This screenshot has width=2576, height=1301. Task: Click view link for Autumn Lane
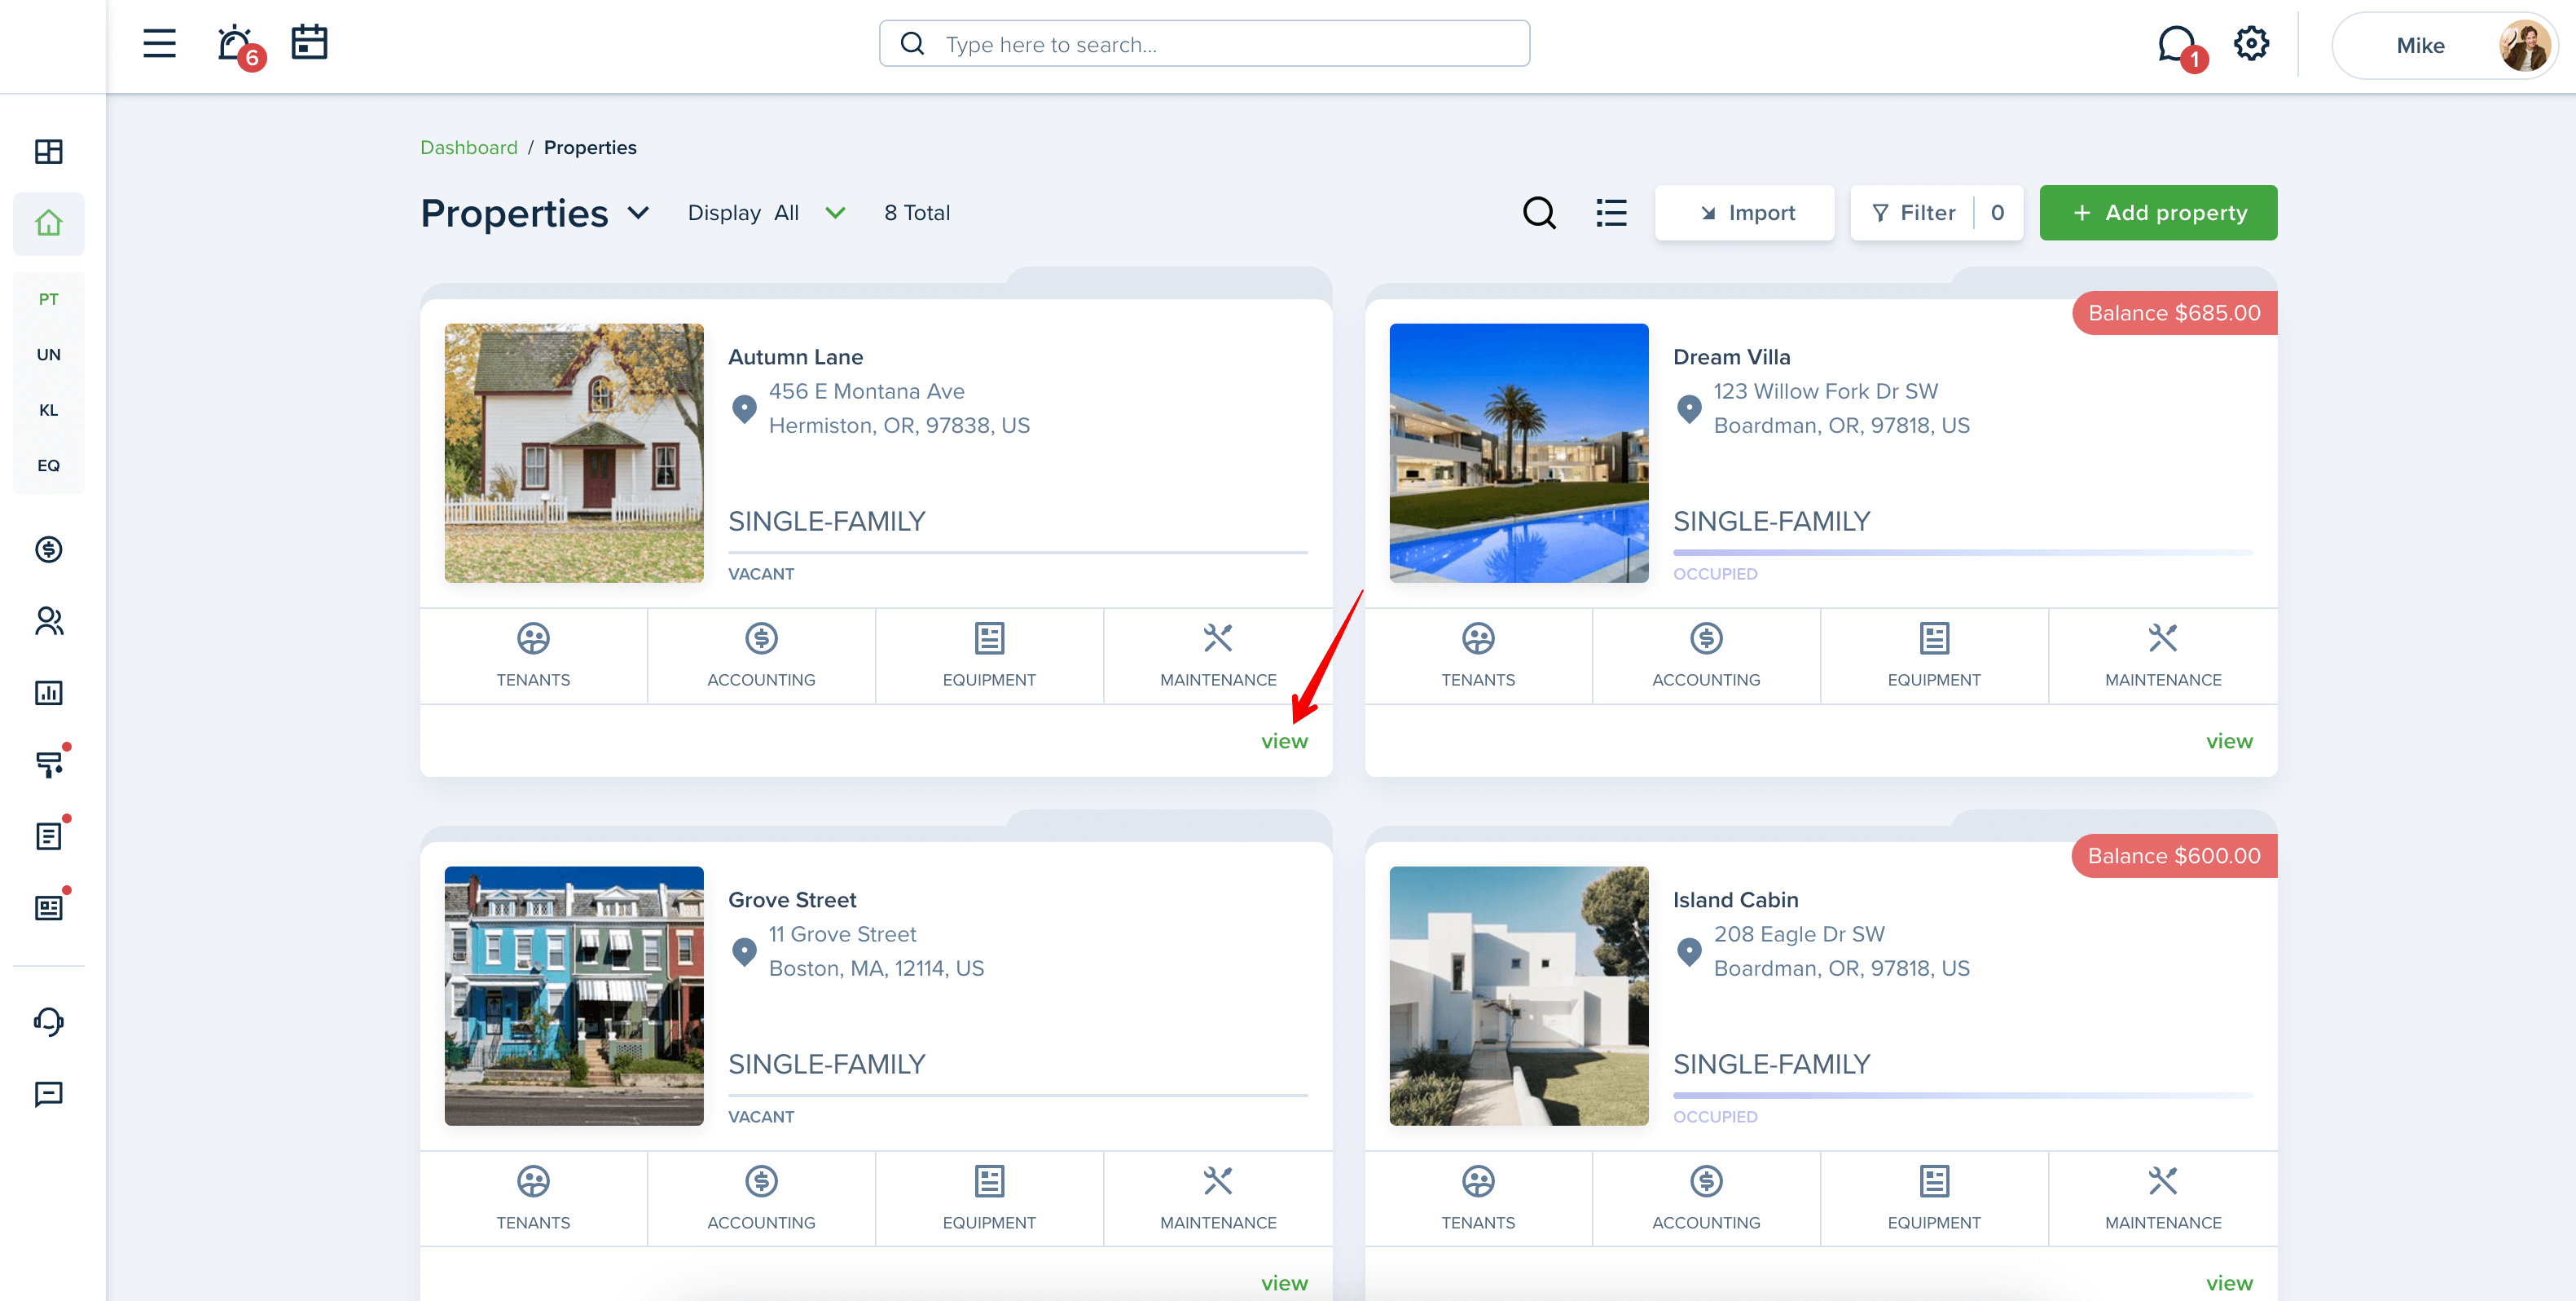(1284, 740)
